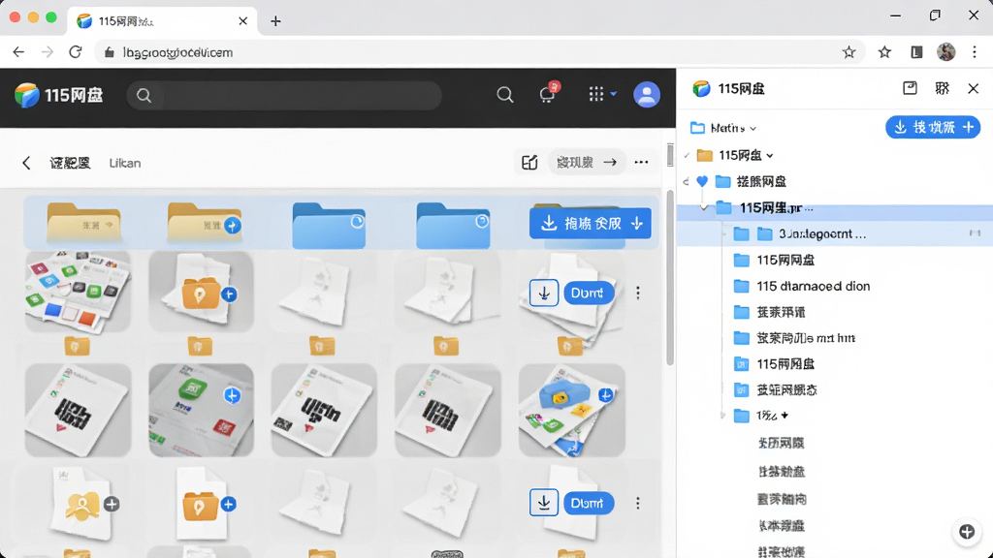This screenshot has height=558, width=993.
Task: Click the magnifier icon right of the search bar
Action: 504,95
